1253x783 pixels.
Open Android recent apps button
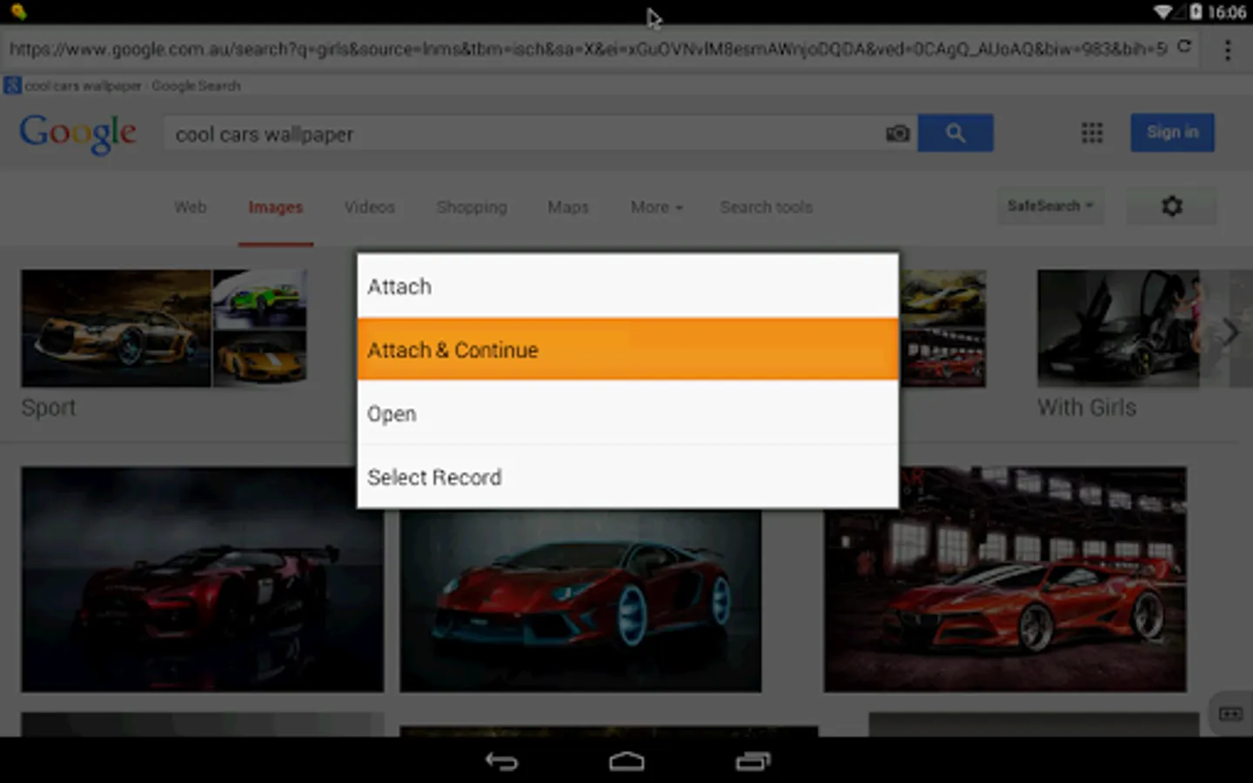click(753, 761)
